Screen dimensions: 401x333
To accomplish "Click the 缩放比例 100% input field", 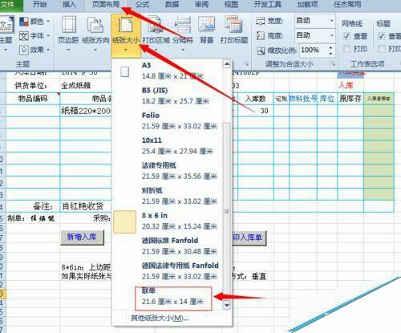I will 314,51.
